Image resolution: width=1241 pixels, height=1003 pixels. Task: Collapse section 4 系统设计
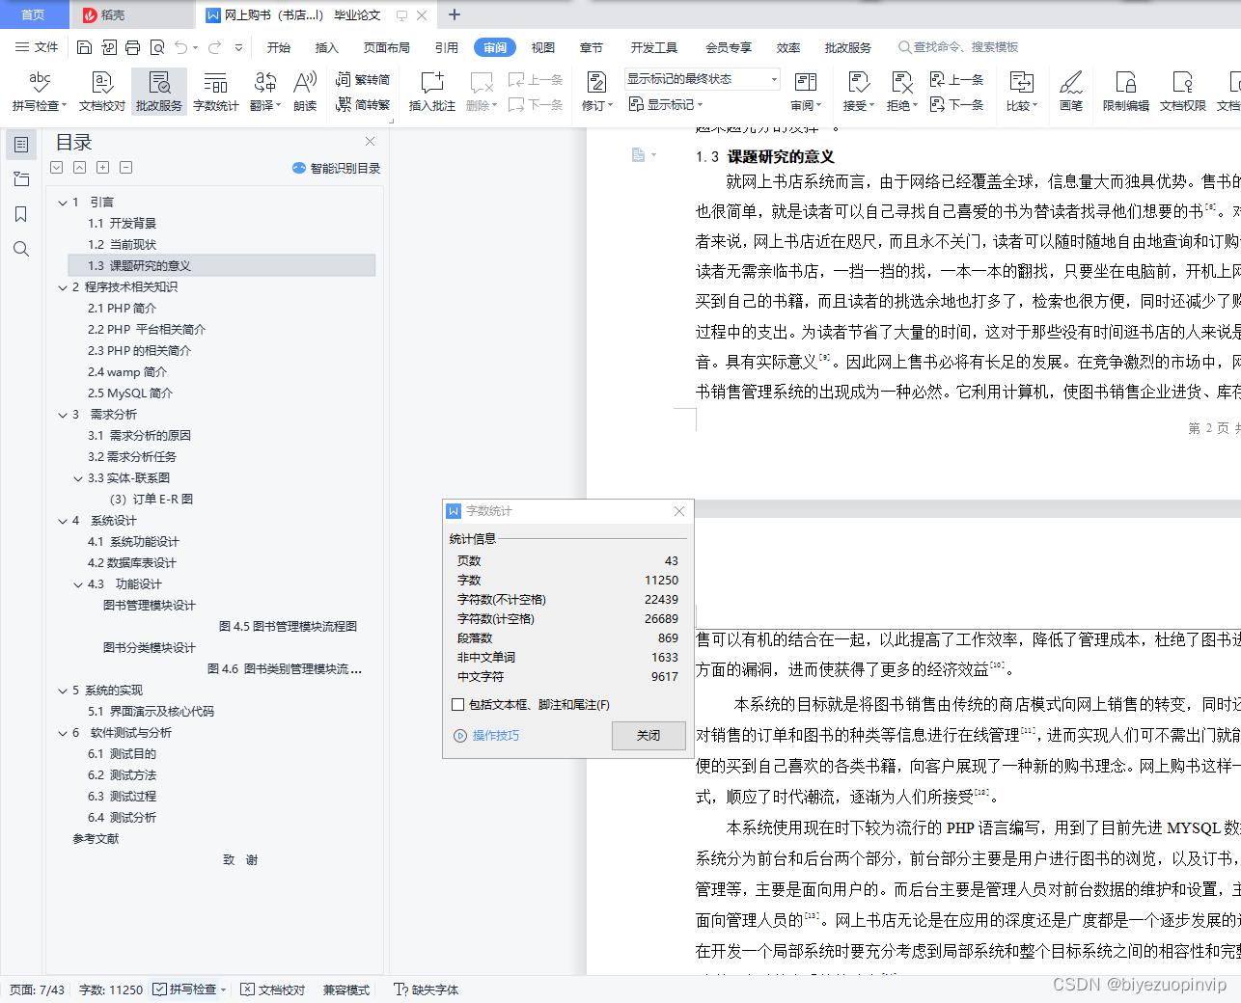pos(63,521)
